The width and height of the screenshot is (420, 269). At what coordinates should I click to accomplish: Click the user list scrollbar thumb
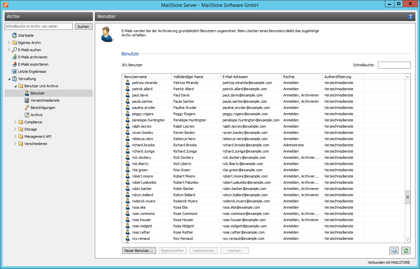[408, 197]
